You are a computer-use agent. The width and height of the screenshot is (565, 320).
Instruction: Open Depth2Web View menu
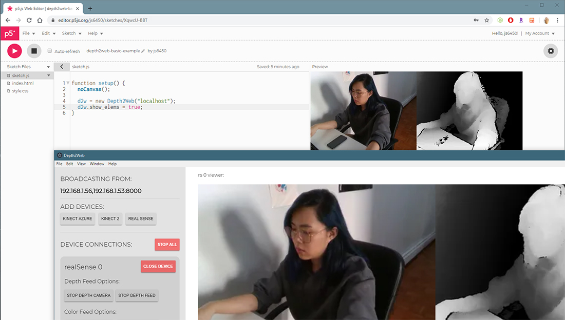coord(82,164)
